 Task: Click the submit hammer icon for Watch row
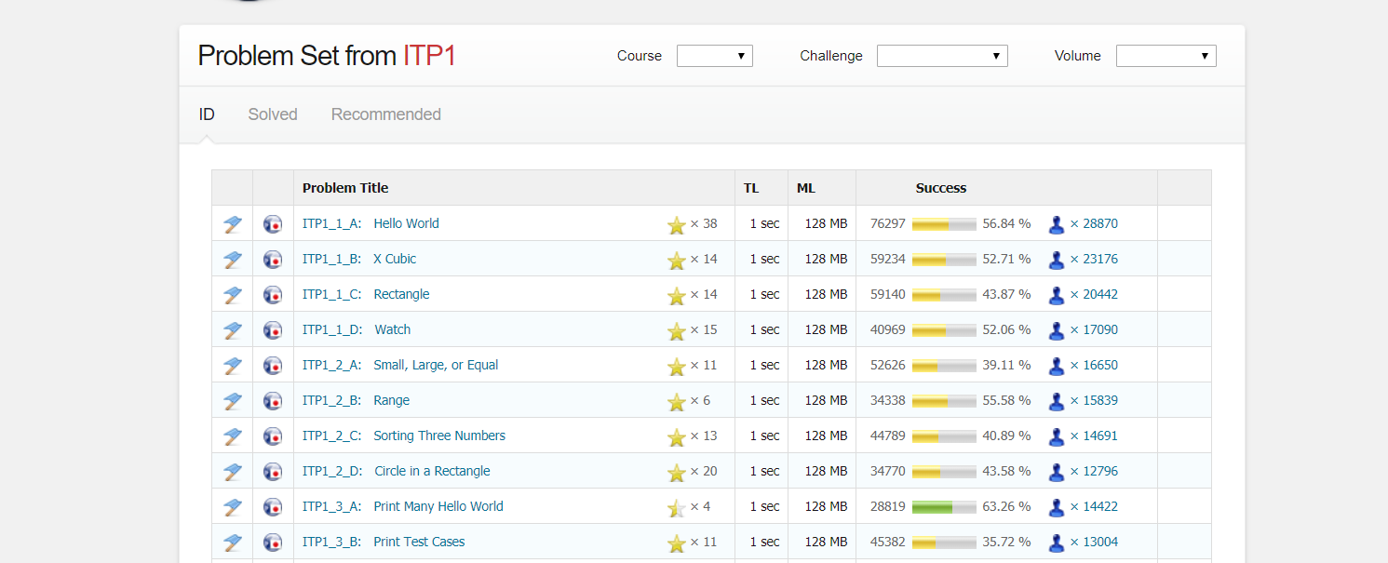click(233, 330)
